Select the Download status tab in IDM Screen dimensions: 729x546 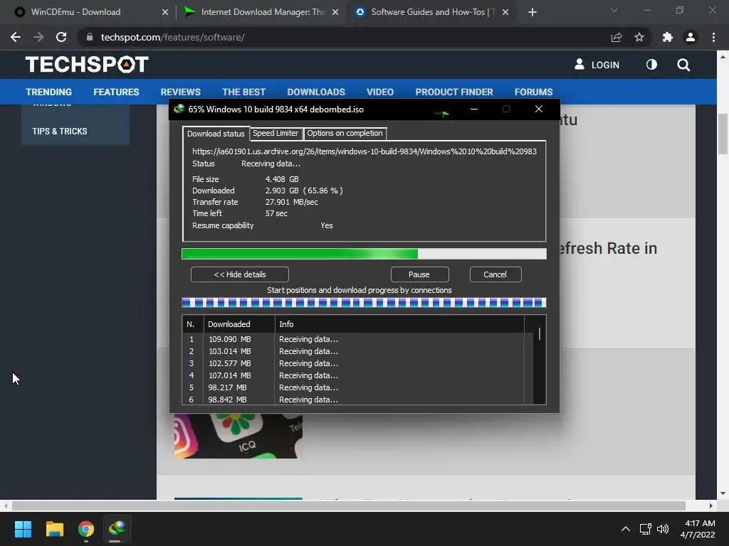216,134
